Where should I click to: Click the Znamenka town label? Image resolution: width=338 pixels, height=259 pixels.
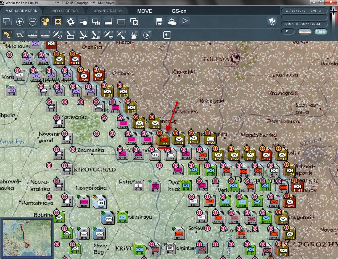click(x=90, y=150)
